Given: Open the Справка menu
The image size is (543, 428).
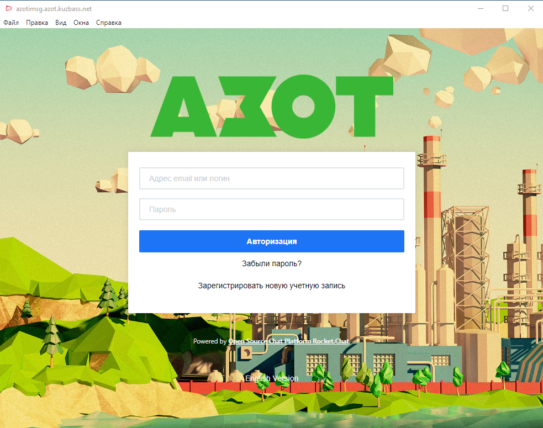Looking at the screenshot, I should pos(108,23).
